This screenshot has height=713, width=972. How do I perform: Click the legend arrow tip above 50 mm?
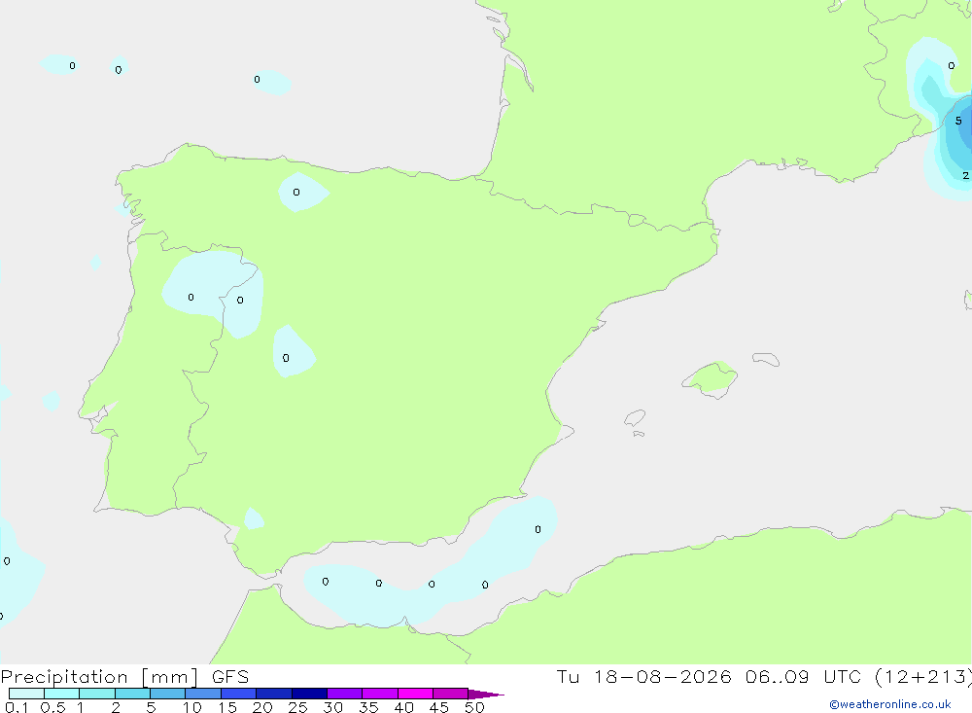[x=485, y=694]
